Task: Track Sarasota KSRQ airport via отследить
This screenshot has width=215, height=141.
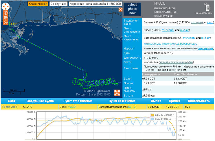Action: [x=189, y=38]
